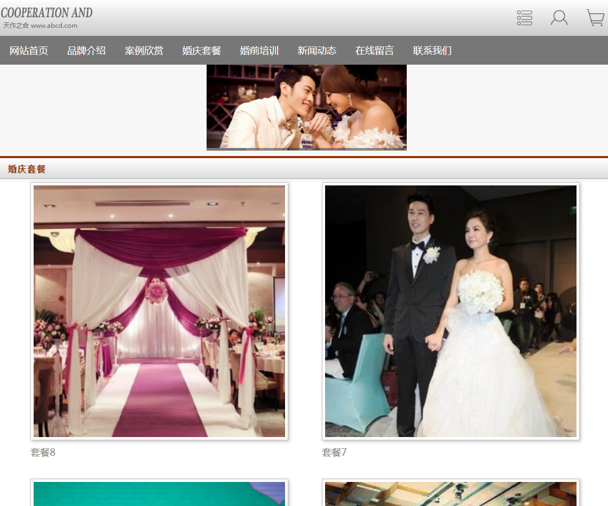Click the 套餐8 caption link
Viewport: 608px width, 506px height.
click(43, 453)
